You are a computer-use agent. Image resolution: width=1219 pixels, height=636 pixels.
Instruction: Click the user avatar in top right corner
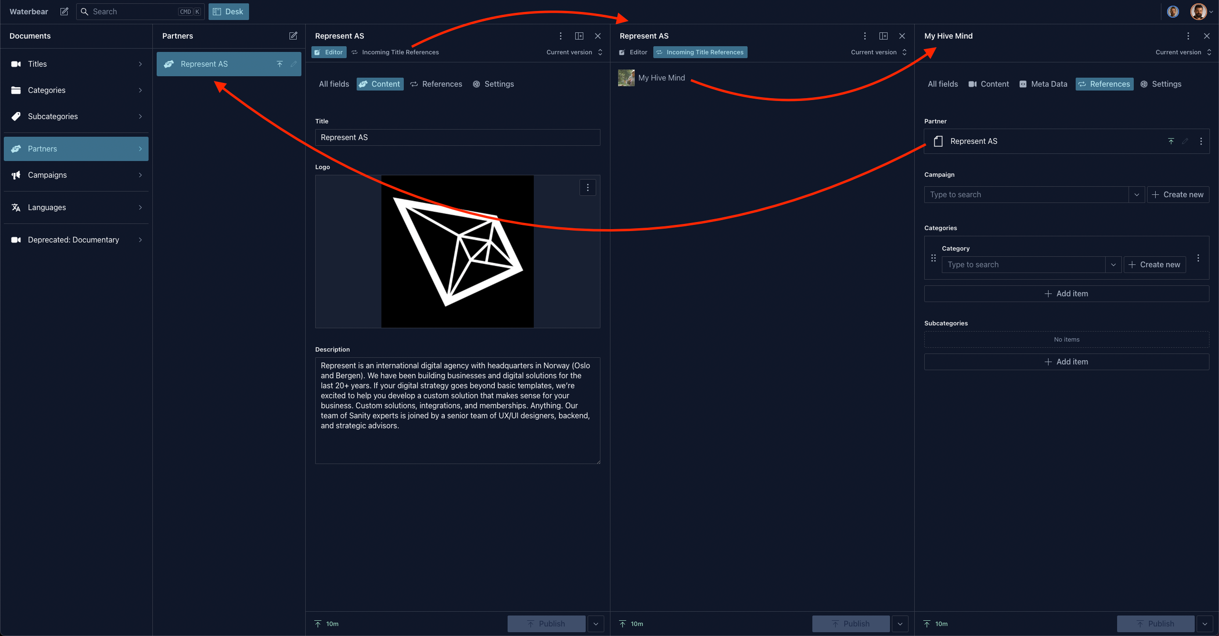tap(1198, 11)
